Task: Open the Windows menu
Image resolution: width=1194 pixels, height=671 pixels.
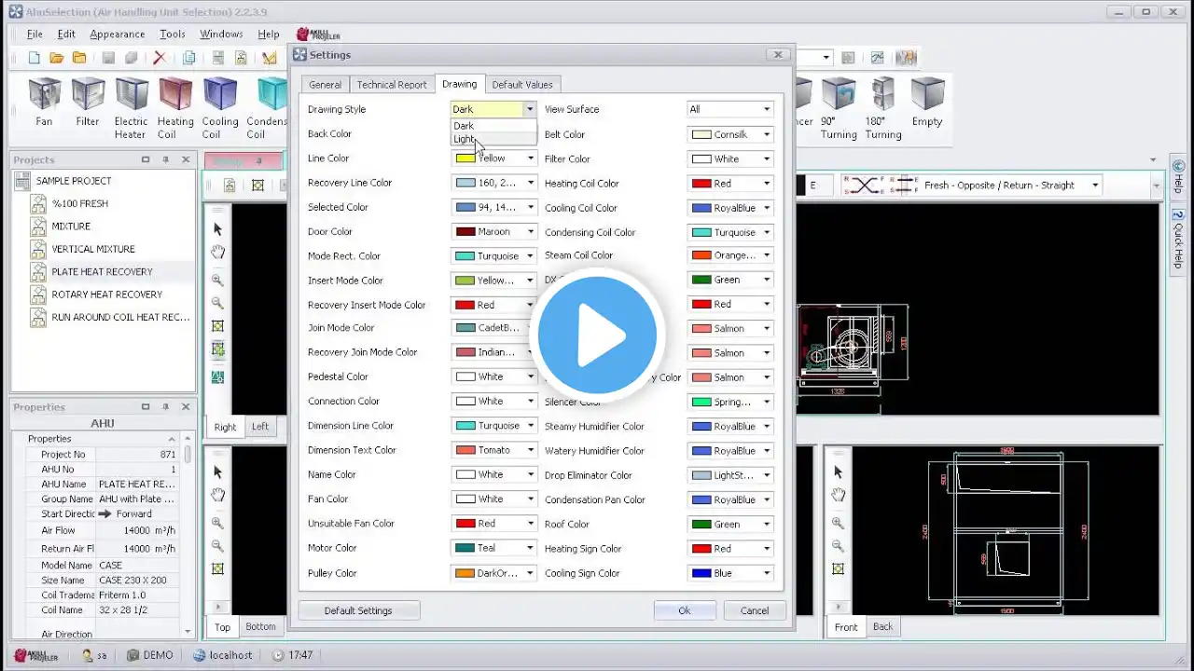Action: pos(221,34)
